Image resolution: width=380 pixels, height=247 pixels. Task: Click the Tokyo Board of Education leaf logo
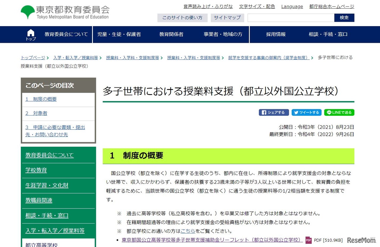point(27,11)
